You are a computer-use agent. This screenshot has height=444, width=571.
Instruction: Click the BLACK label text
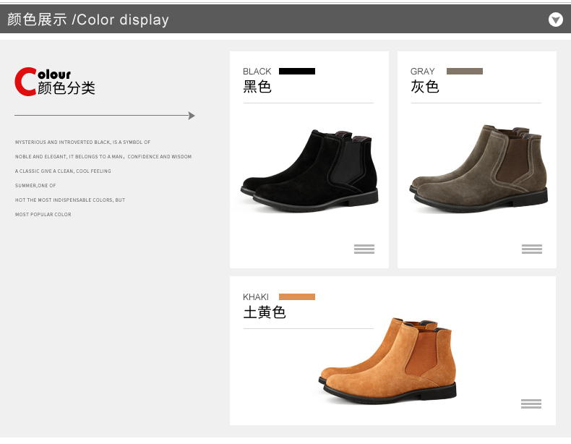[x=257, y=72]
